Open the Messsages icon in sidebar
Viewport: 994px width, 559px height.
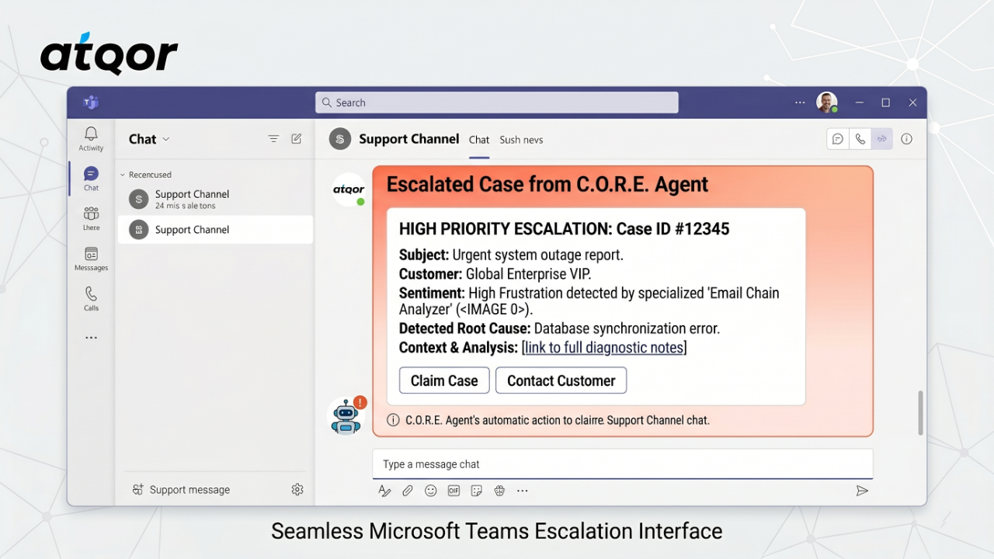point(91,259)
